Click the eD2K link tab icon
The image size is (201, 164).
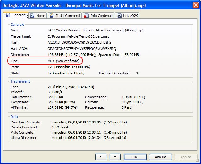[119, 16]
